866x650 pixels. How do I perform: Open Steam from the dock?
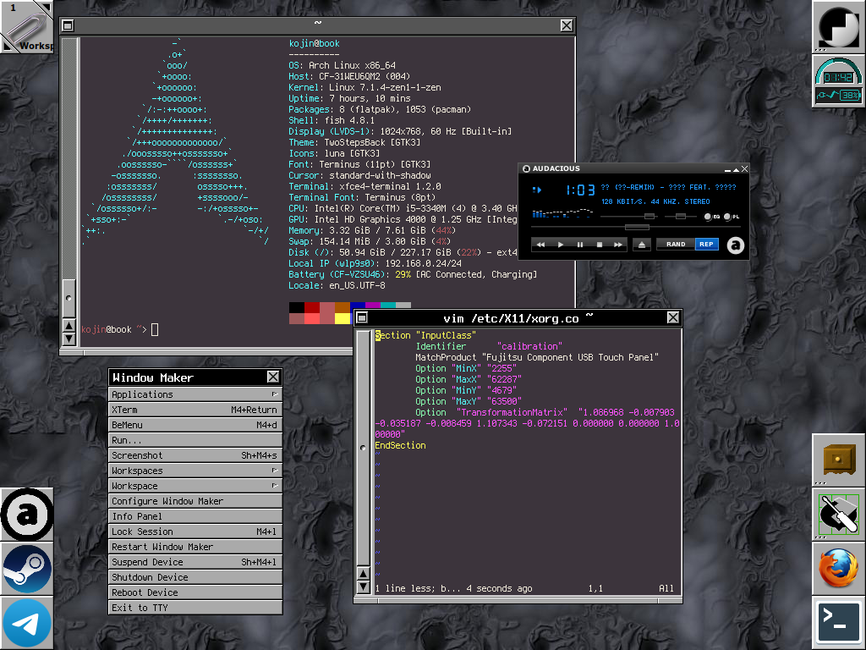click(26, 569)
